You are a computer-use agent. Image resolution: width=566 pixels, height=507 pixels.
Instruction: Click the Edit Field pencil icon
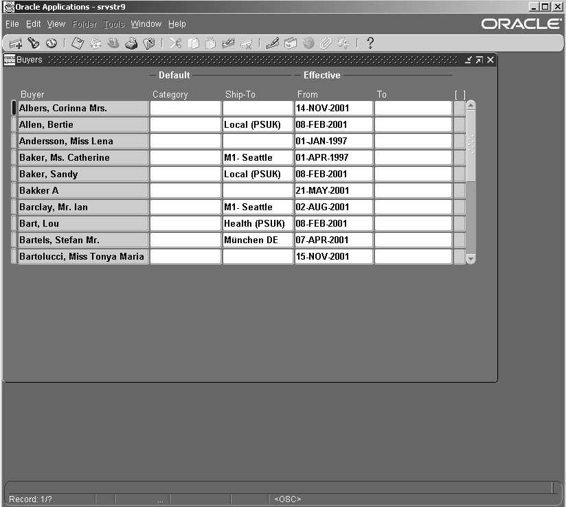coord(273,43)
